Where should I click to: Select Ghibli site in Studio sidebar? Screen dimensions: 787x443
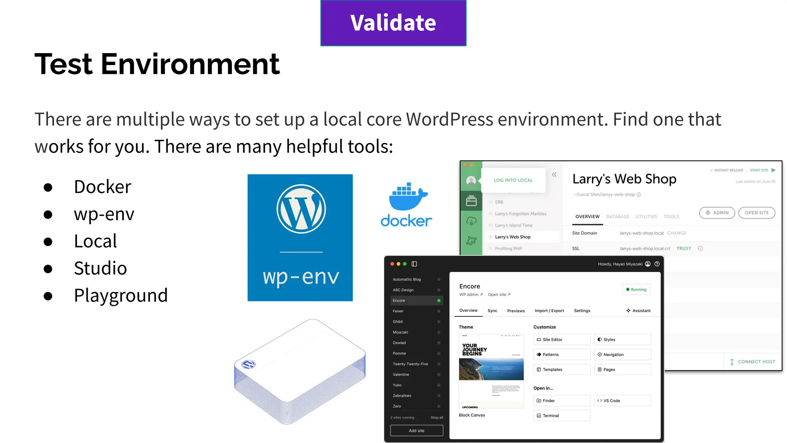click(417, 322)
